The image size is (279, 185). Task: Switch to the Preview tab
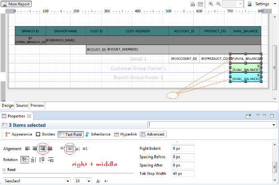coord(37,106)
